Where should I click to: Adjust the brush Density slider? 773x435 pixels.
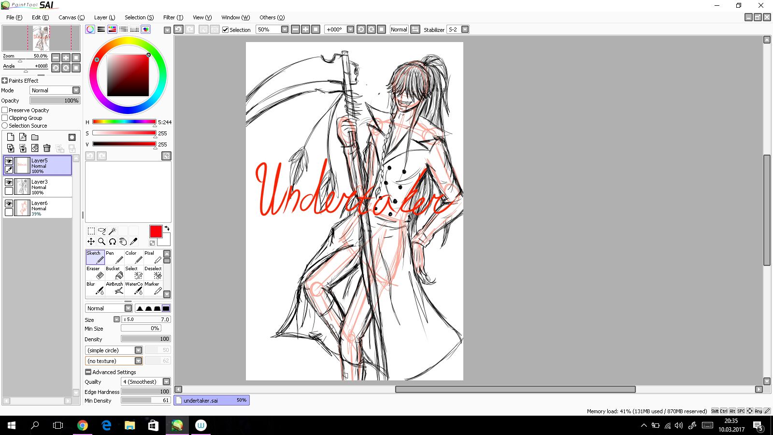145,339
